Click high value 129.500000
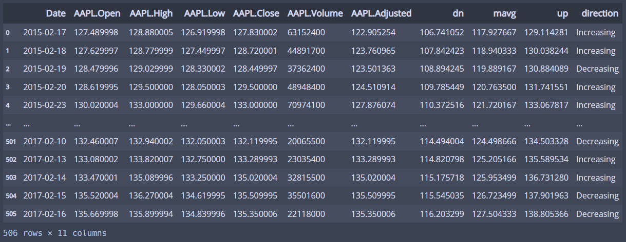 (x=151, y=87)
